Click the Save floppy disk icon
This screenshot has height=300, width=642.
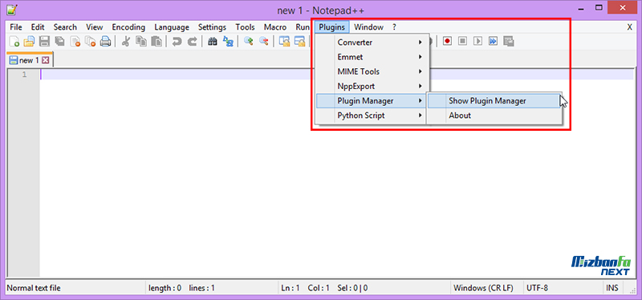(x=44, y=41)
